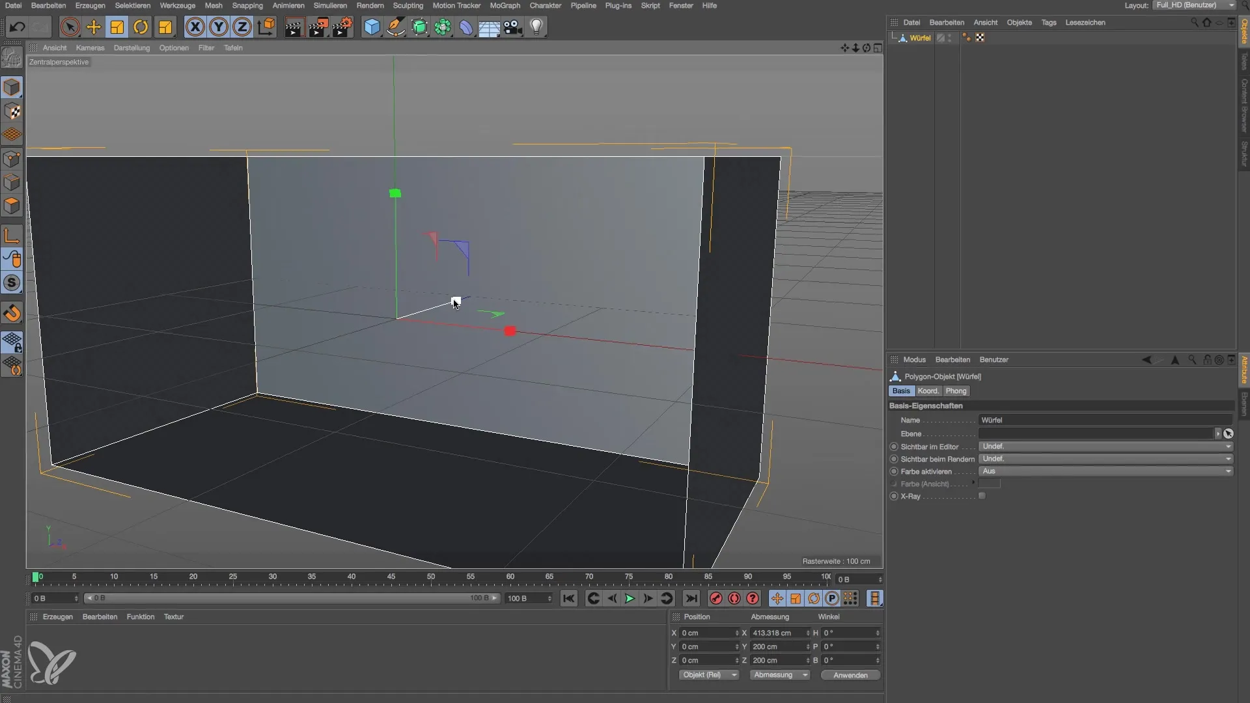Open Sichtbar im Editor dropdown
Screen dimensions: 1250x703
pyautogui.click(x=1105, y=447)
